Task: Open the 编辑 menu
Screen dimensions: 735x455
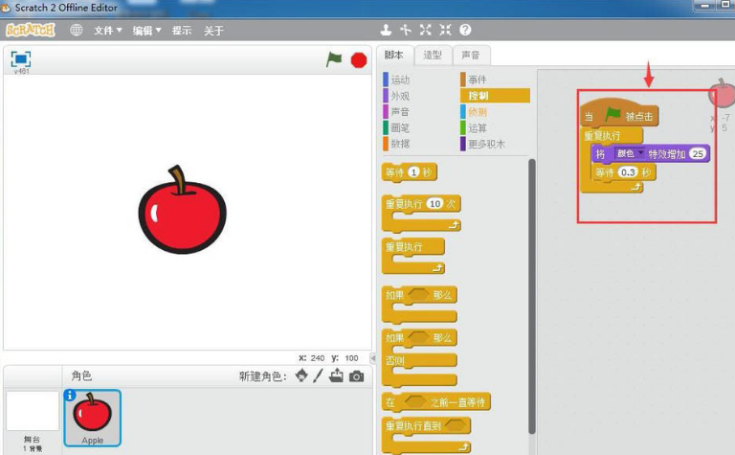Action: 146,31
